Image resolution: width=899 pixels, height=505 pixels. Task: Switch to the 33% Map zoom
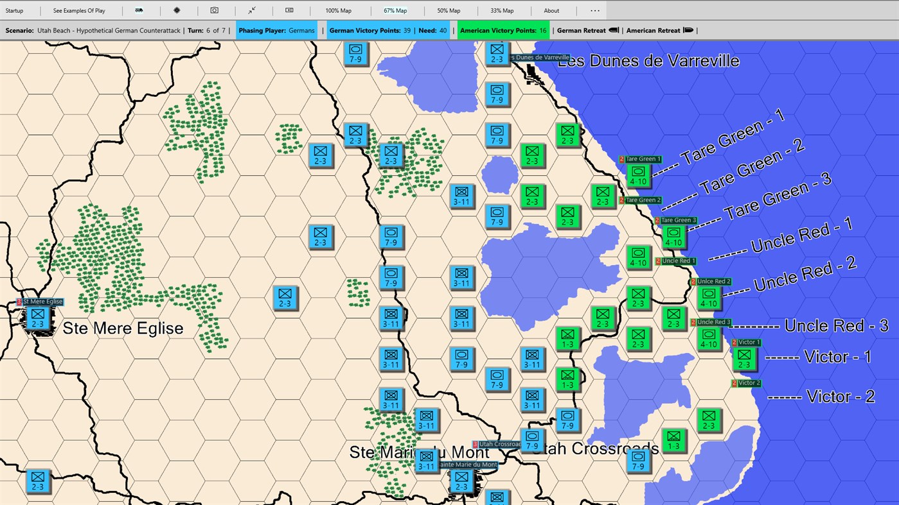[x=502, y=10]
